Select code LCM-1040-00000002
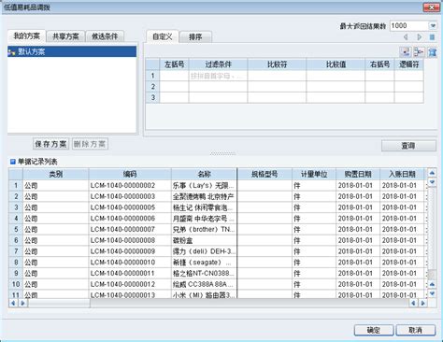The width and height of the screenshot is (443, 342). [x=130, y=186]
